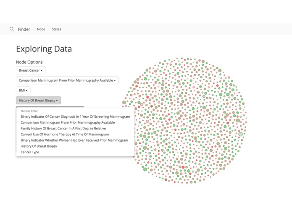292x207 pixels.
Task: Click the large green node at far left edge
Action: [124, 103]
